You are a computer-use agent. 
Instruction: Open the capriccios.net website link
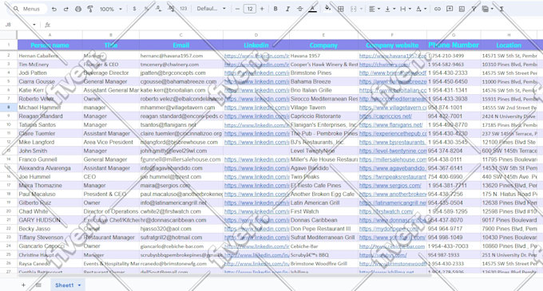coord(386,116)
